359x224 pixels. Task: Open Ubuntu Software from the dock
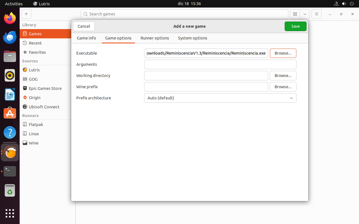point(10,113)
